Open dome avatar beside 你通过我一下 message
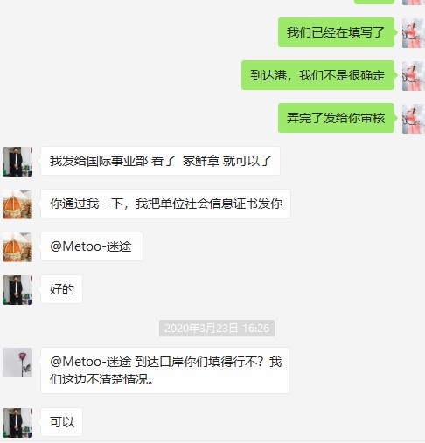 point(17,204)
